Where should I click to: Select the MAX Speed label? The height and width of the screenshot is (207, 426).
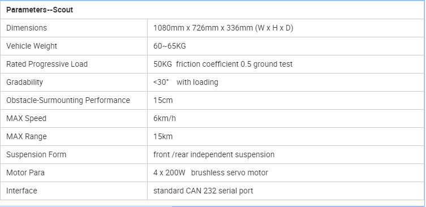26,118
